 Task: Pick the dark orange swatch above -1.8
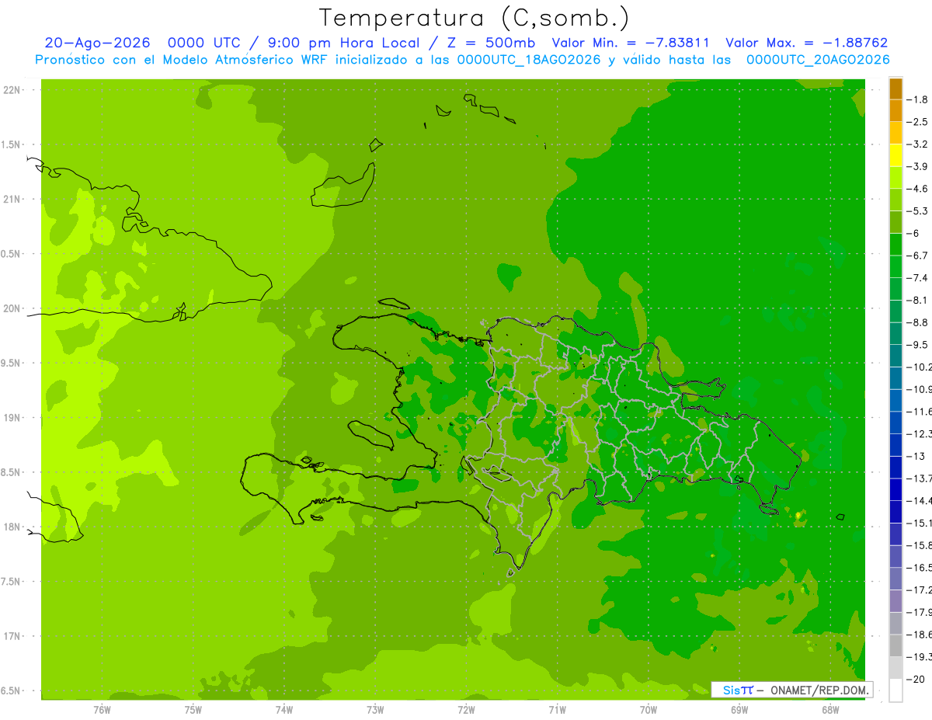tap(895, 89)
